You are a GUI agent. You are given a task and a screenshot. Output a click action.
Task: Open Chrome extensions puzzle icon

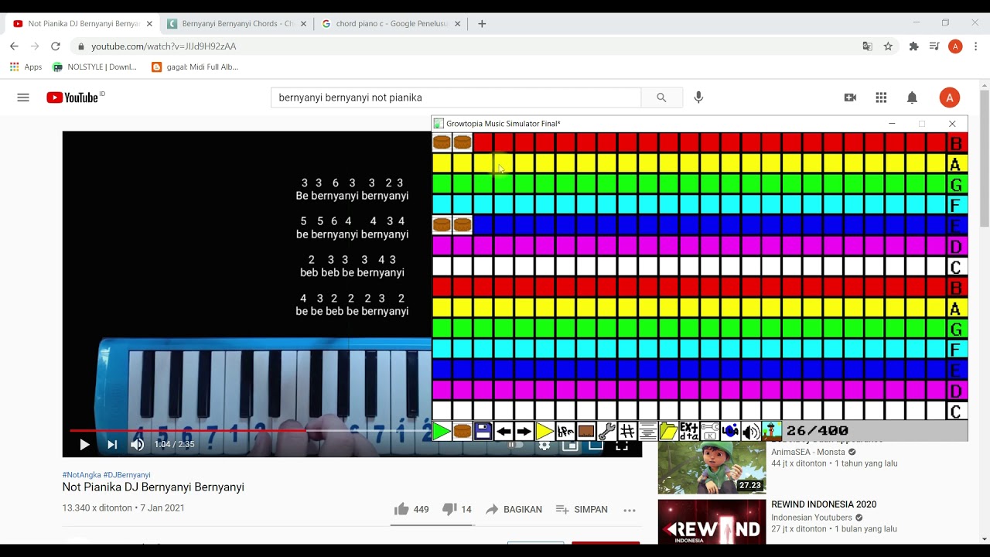[x=913, y=46]
